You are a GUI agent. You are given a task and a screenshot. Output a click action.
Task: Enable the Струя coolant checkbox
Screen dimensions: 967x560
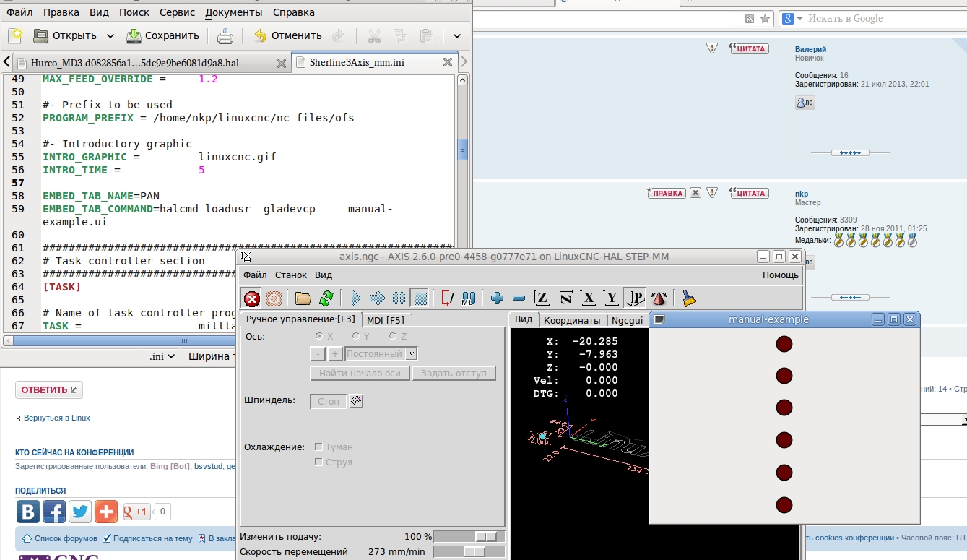tap(318, 462)
